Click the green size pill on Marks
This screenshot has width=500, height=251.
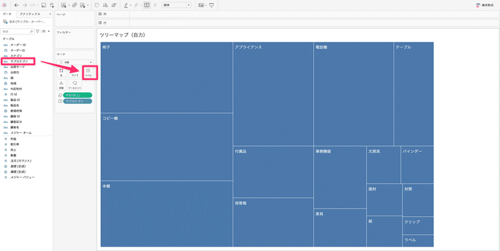point(77,95)
